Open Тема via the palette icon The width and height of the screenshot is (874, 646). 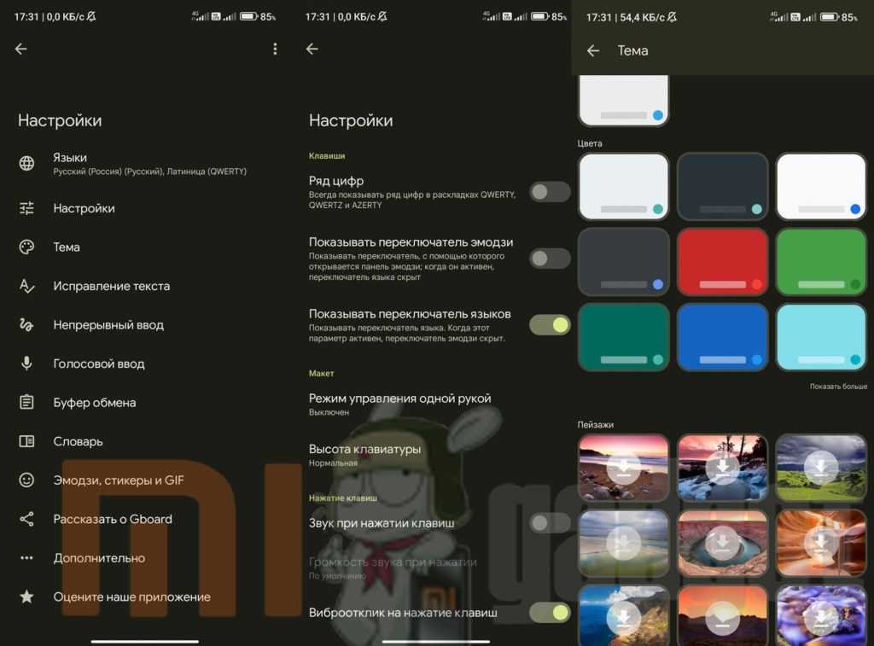(27, 247)
